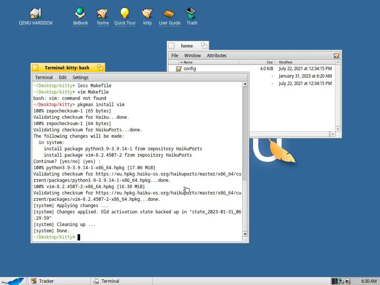Close the Terminal window with its tab box

point(35,68)
